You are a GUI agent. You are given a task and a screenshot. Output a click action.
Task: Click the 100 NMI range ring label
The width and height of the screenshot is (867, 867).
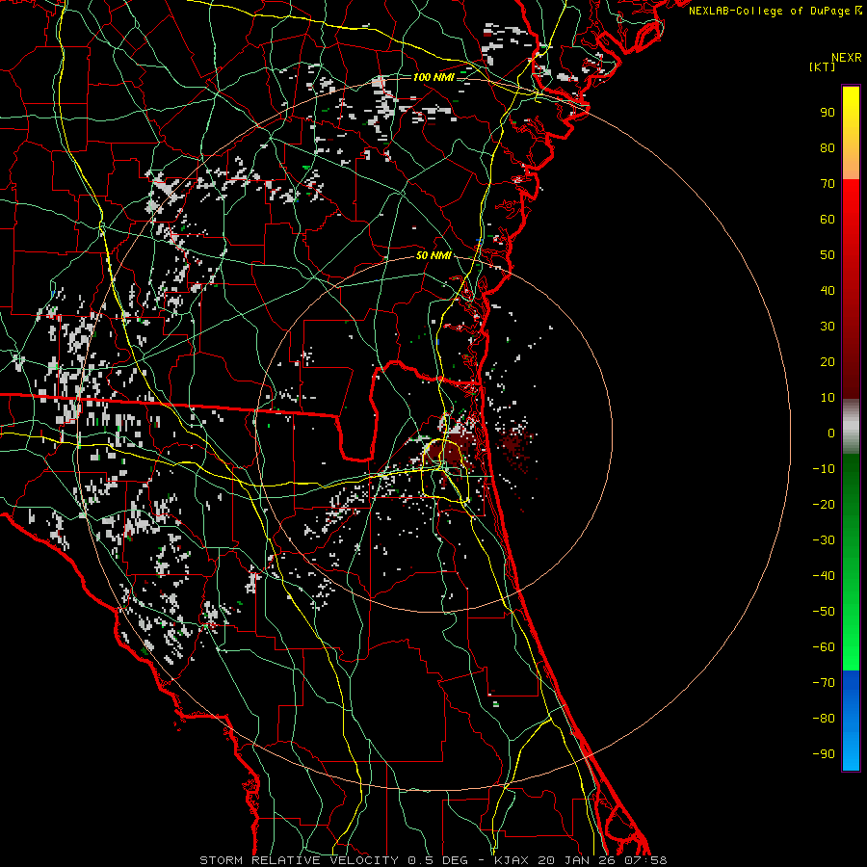coord(433,77)
